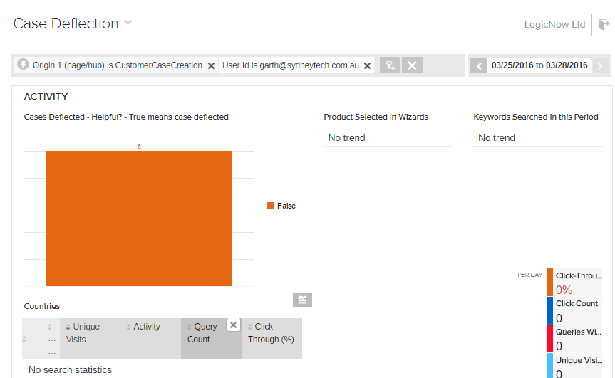Click No trend under Product Selected in Wizards
The height and width of the screenshot is (378, 615).
pyautogui.click(x=347, y=137)
